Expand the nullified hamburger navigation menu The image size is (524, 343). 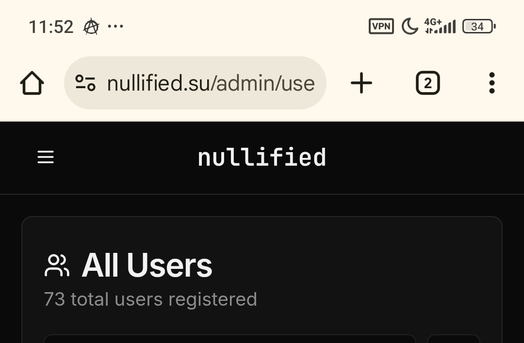[x=46, y=157]
